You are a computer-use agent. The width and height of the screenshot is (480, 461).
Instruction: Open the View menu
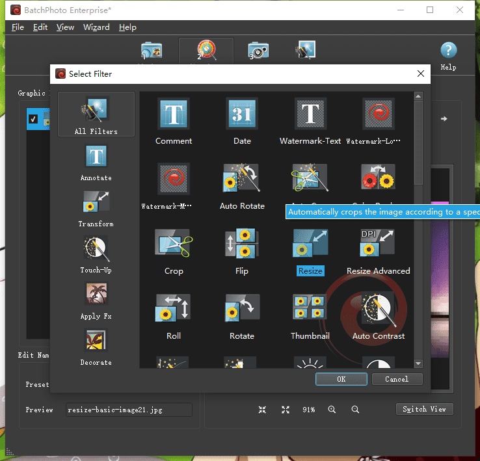tap(65, 27)
